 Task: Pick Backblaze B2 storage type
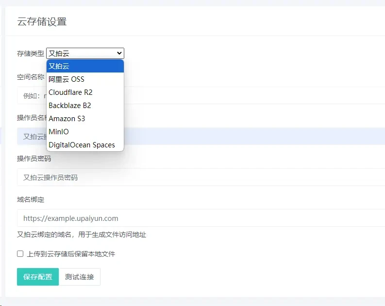(85, 105)
